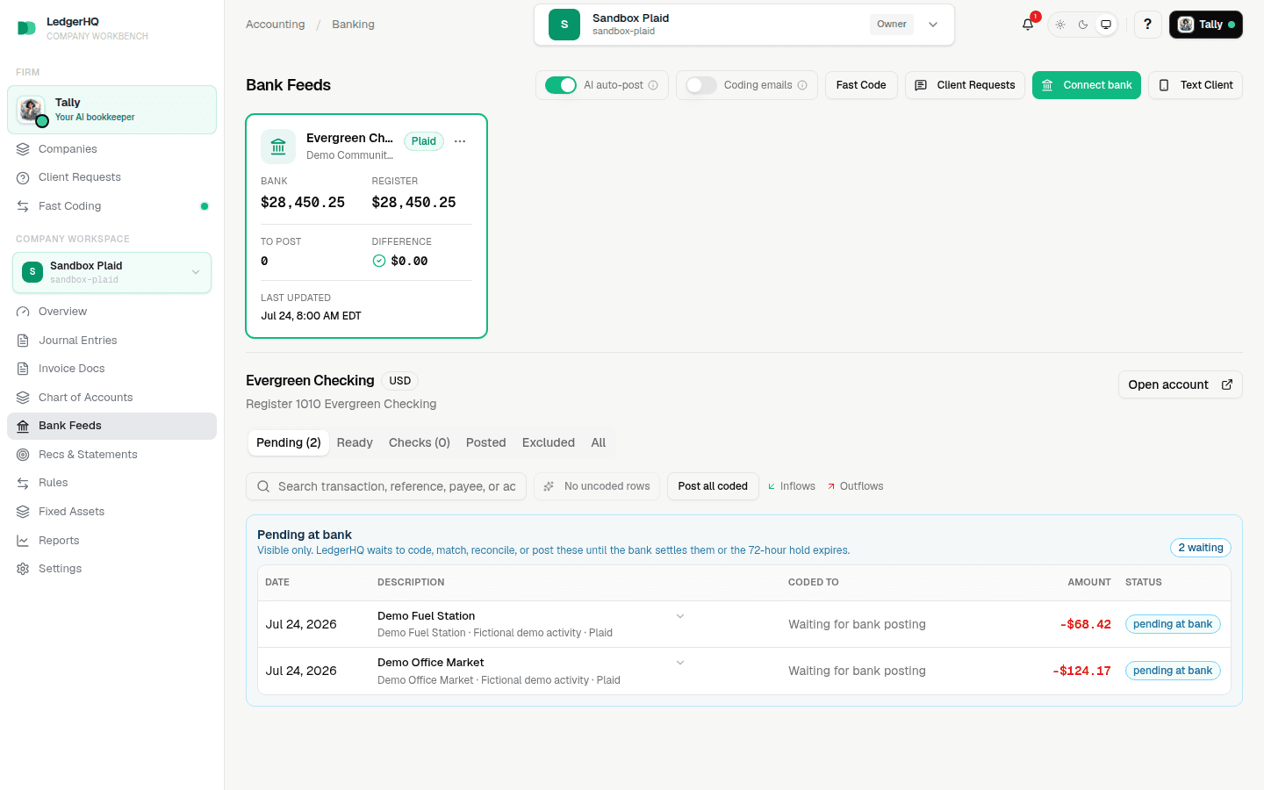Click the -$68.42 amount
Image resolution: width=1264 pixels, height=790 pixels.
(x=1085, y=624)
